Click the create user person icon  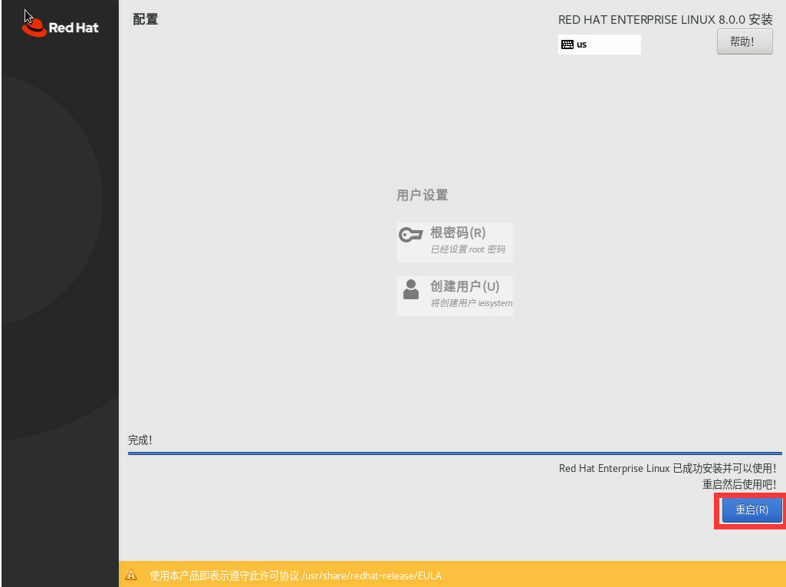tap(411, 289)
